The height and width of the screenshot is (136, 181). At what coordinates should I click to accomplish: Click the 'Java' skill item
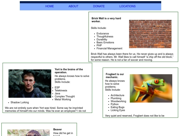point(57,93)
